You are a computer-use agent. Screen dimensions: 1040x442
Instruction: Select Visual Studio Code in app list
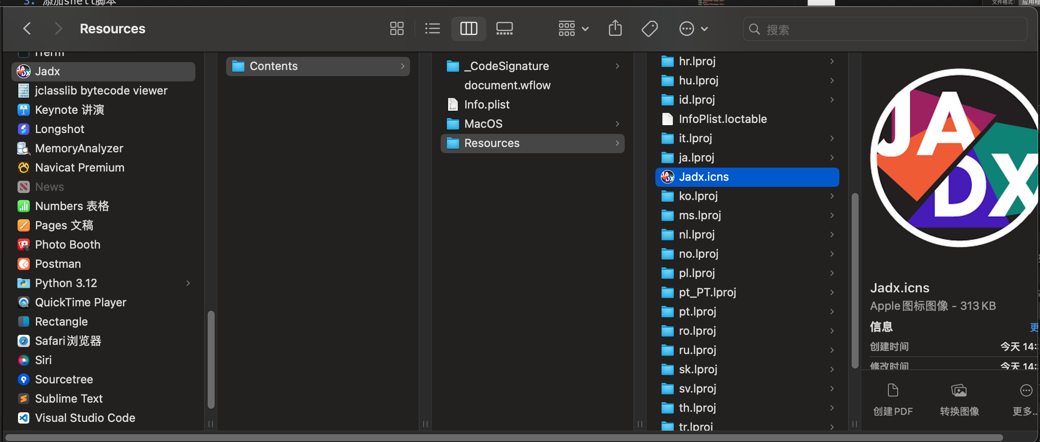pos(85,418)
